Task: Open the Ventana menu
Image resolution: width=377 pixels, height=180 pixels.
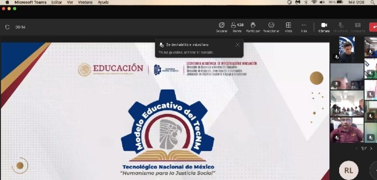Action: (x=85, y=2)
